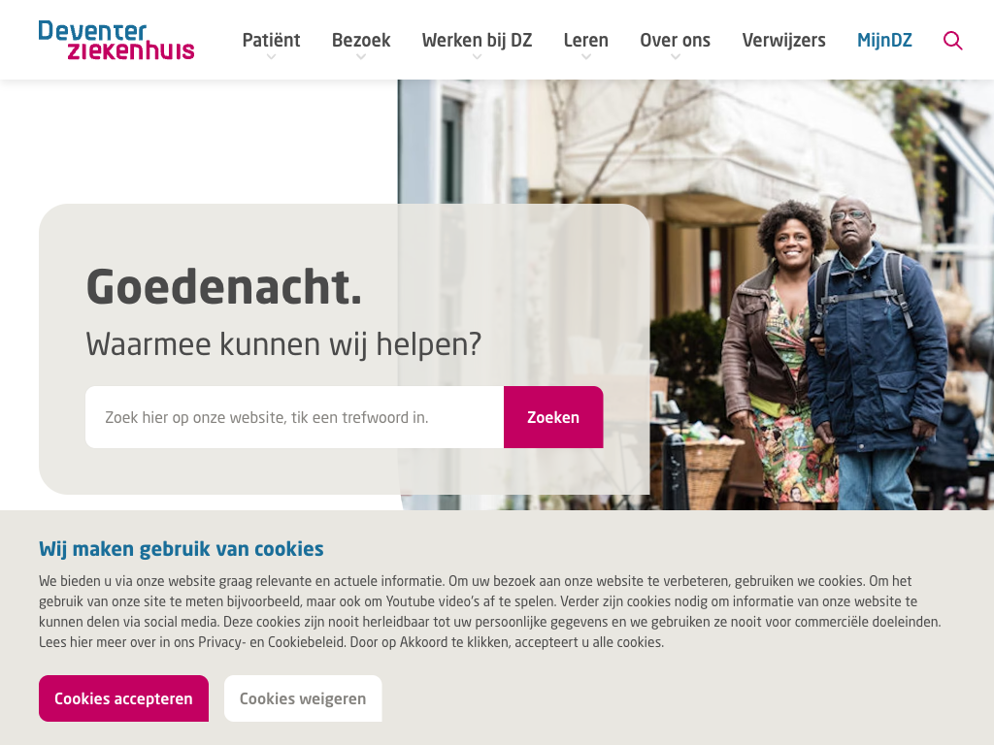Open the Over ons menu
The width and height of the screenshot is (994, 745).
coord(676,40)
